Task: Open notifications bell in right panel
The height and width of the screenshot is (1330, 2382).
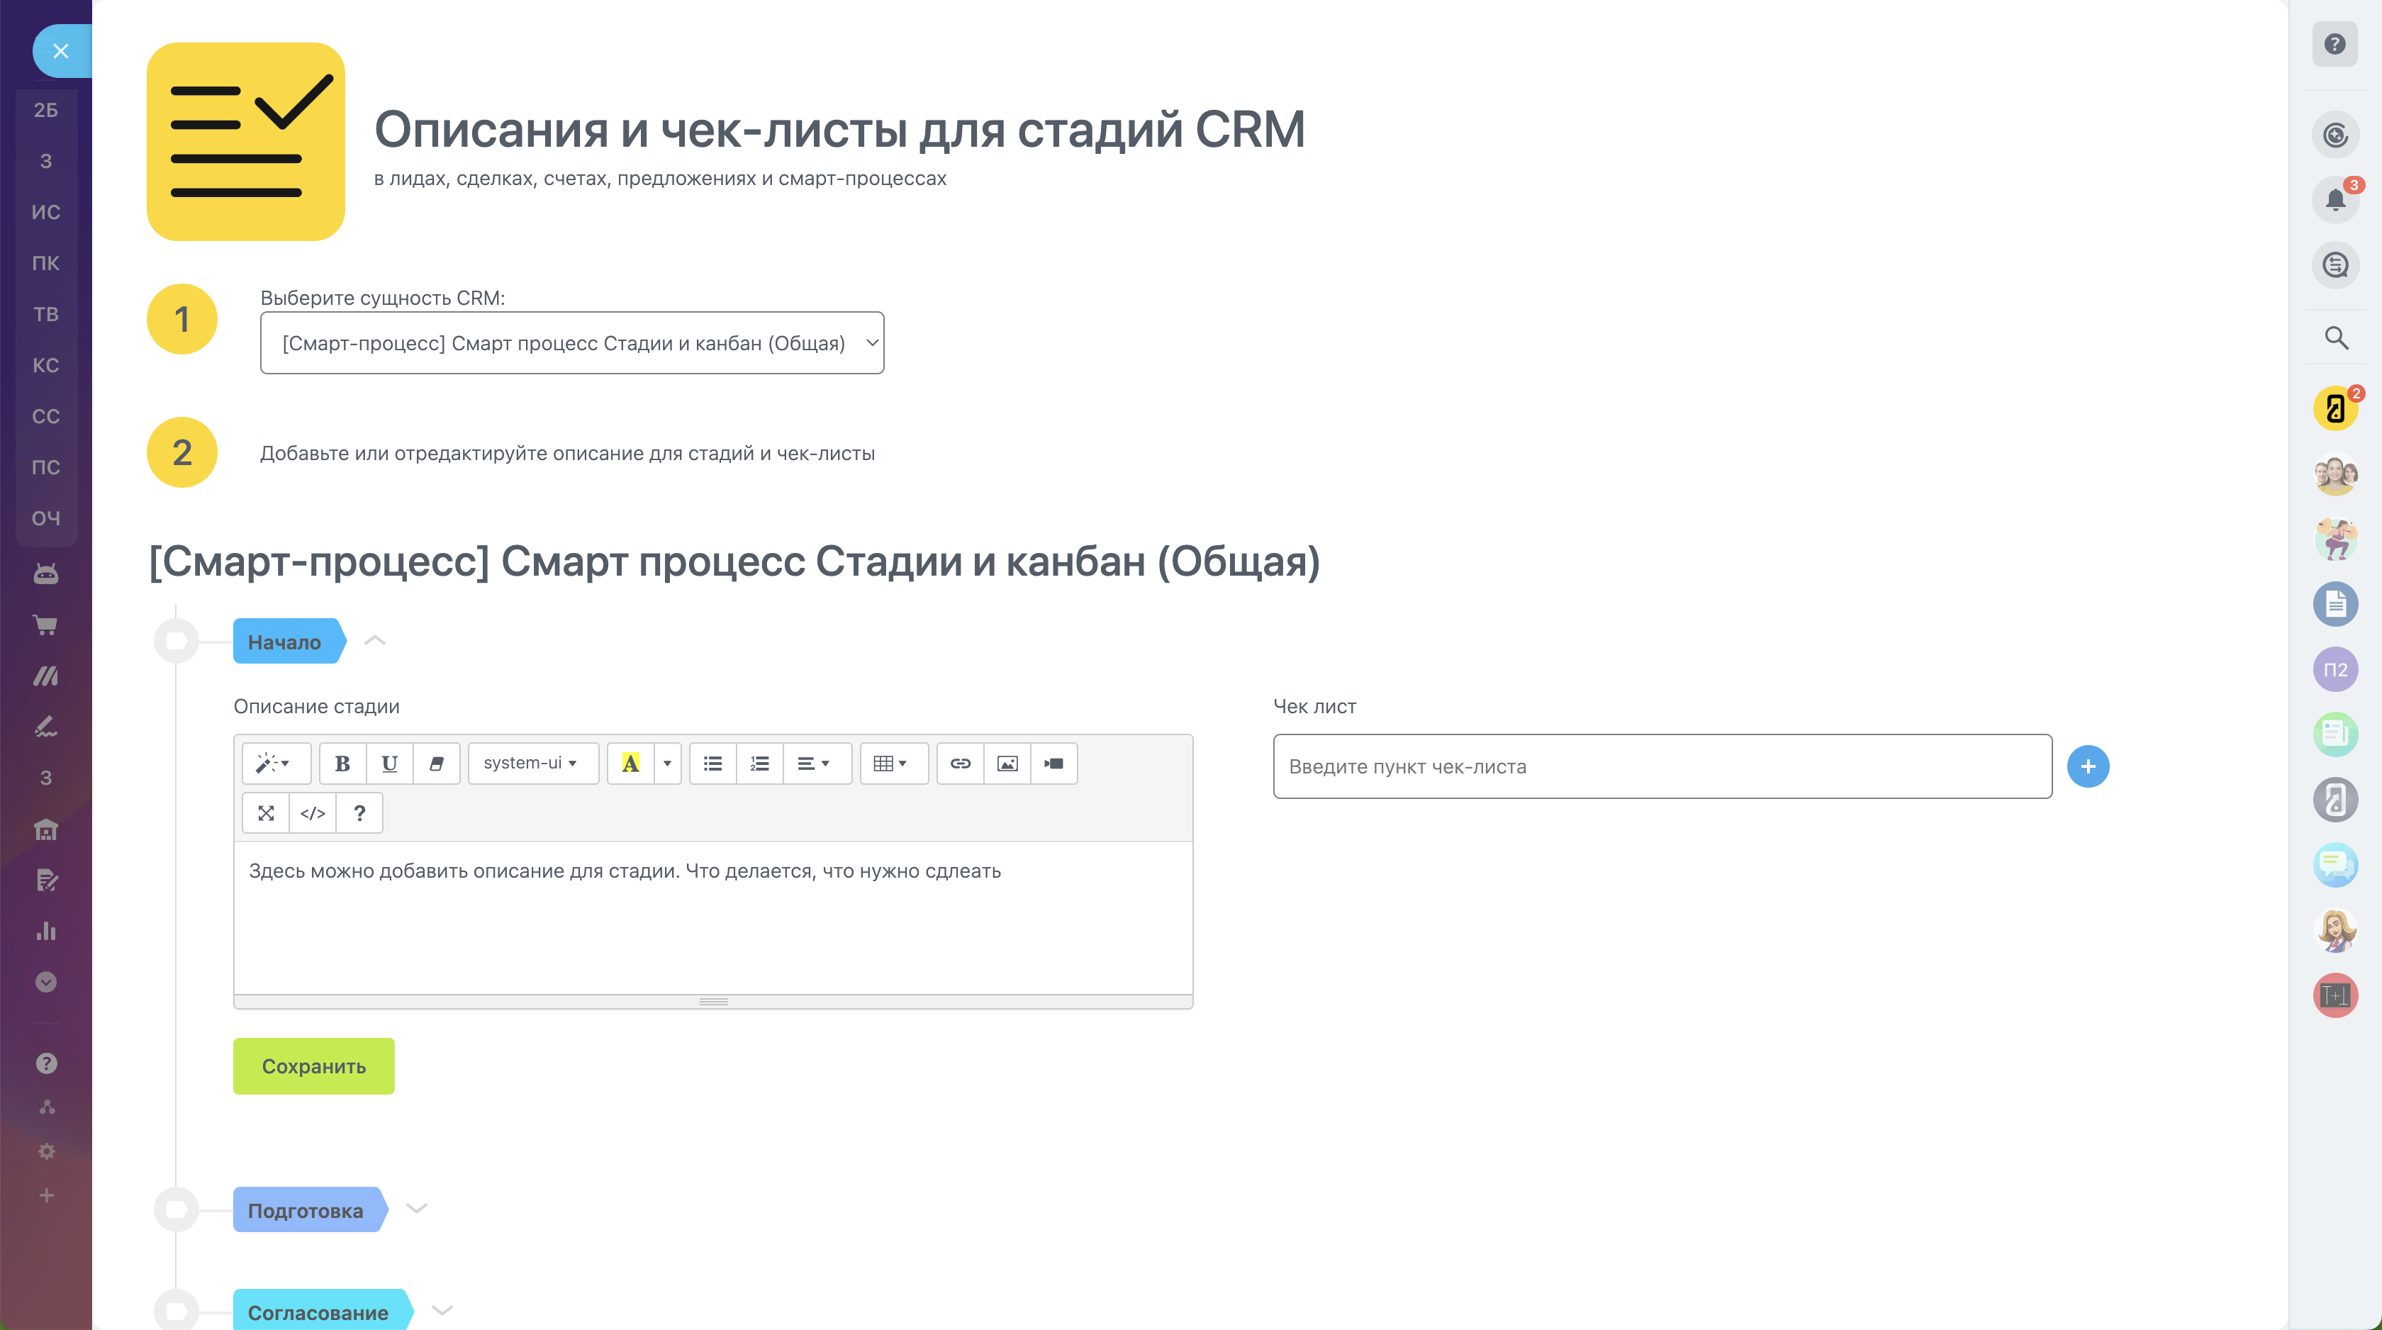Action: 2335,200
